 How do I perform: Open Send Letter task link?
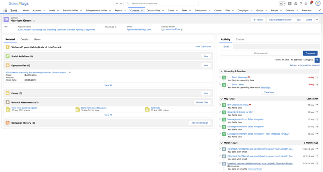coord(238,84)
